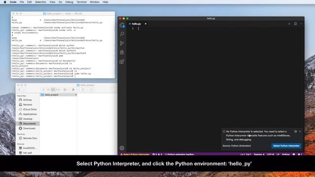This screenshot has height=177, width=315.
Task: Select Documents in Finder sidebar
Action: [28, 123]
